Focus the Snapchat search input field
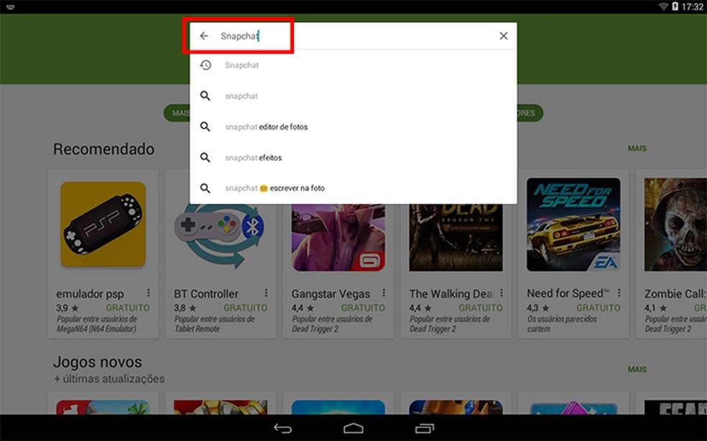 353,36
